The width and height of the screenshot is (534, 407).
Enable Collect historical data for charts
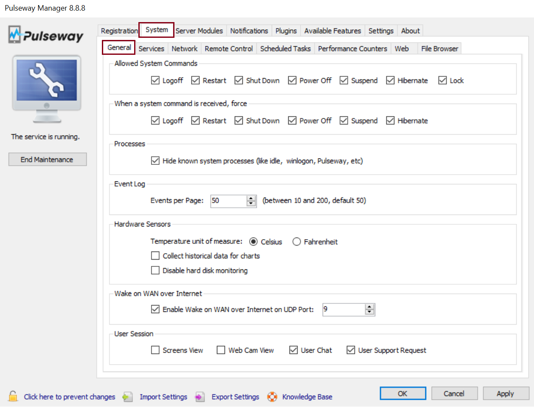[155, 256]
